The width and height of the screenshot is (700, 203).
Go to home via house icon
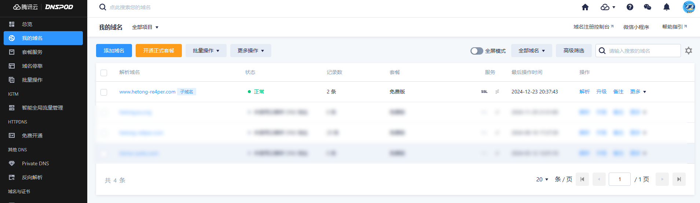click(585, 7)
